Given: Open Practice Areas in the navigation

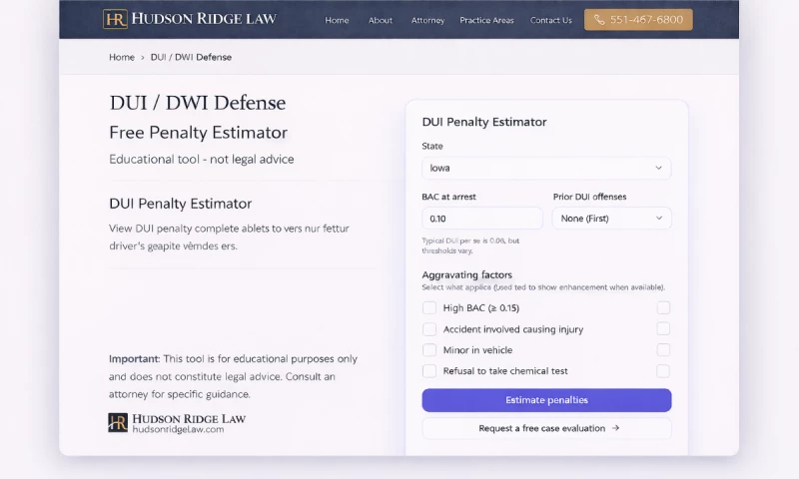Looking at the screenshot, I should tap(486, 20).
